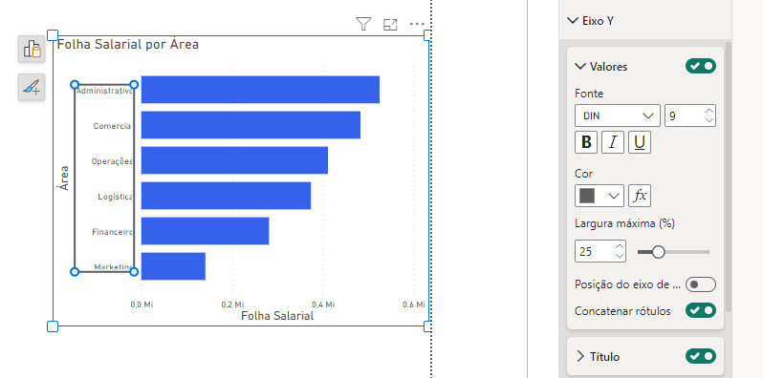
Task: Toggle italic font for axis values
Action: (x=613, y=142)
